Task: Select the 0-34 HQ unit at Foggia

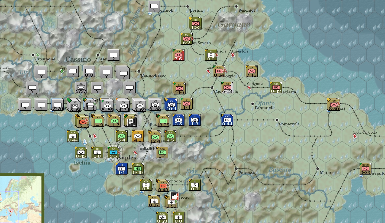Action: point(219,71)
